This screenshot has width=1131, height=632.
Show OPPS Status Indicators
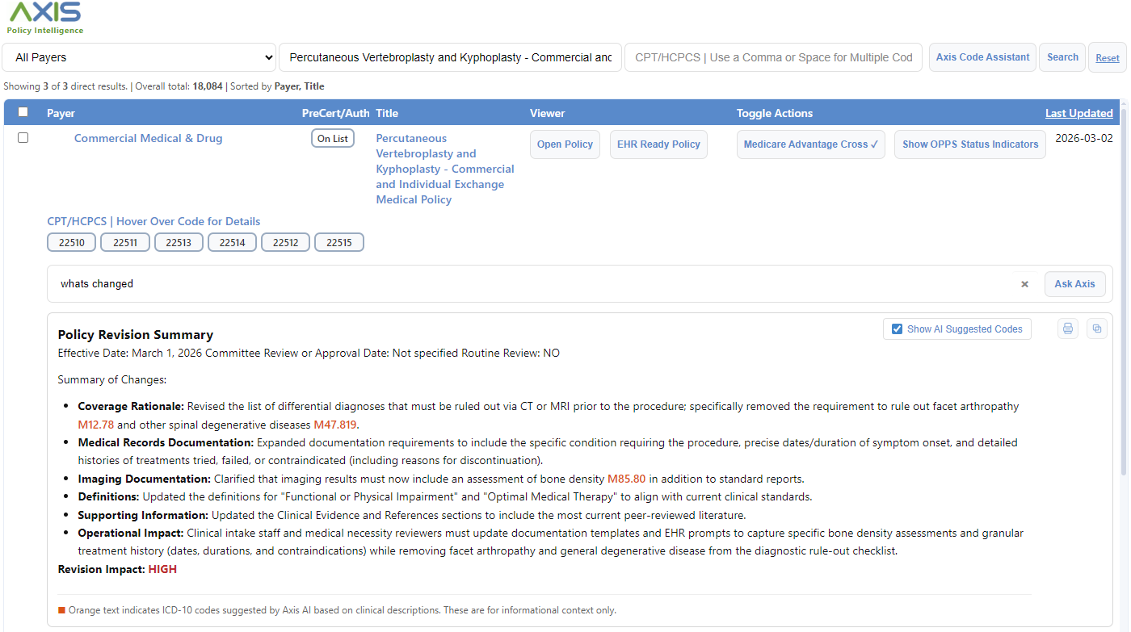click(969, 144)
